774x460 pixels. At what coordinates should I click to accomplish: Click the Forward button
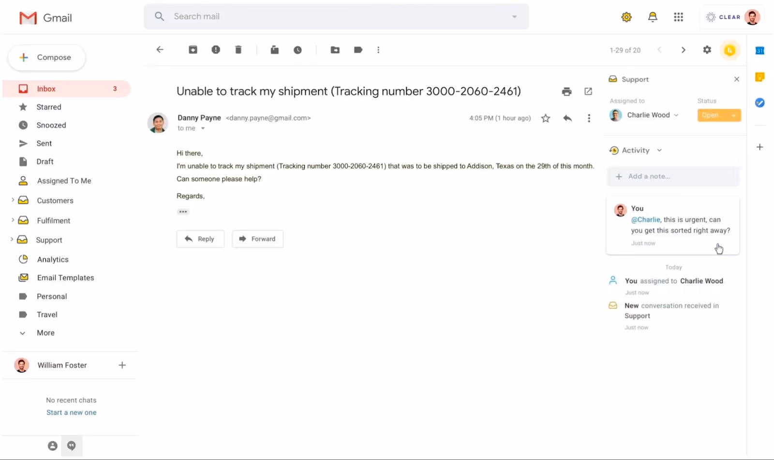(x=258, y=239)
